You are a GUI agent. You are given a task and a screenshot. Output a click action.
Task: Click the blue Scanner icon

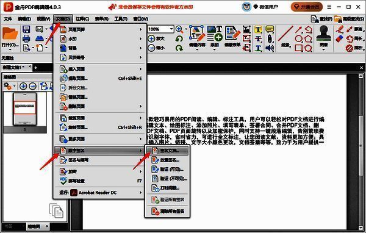click(x=40, y=38)
